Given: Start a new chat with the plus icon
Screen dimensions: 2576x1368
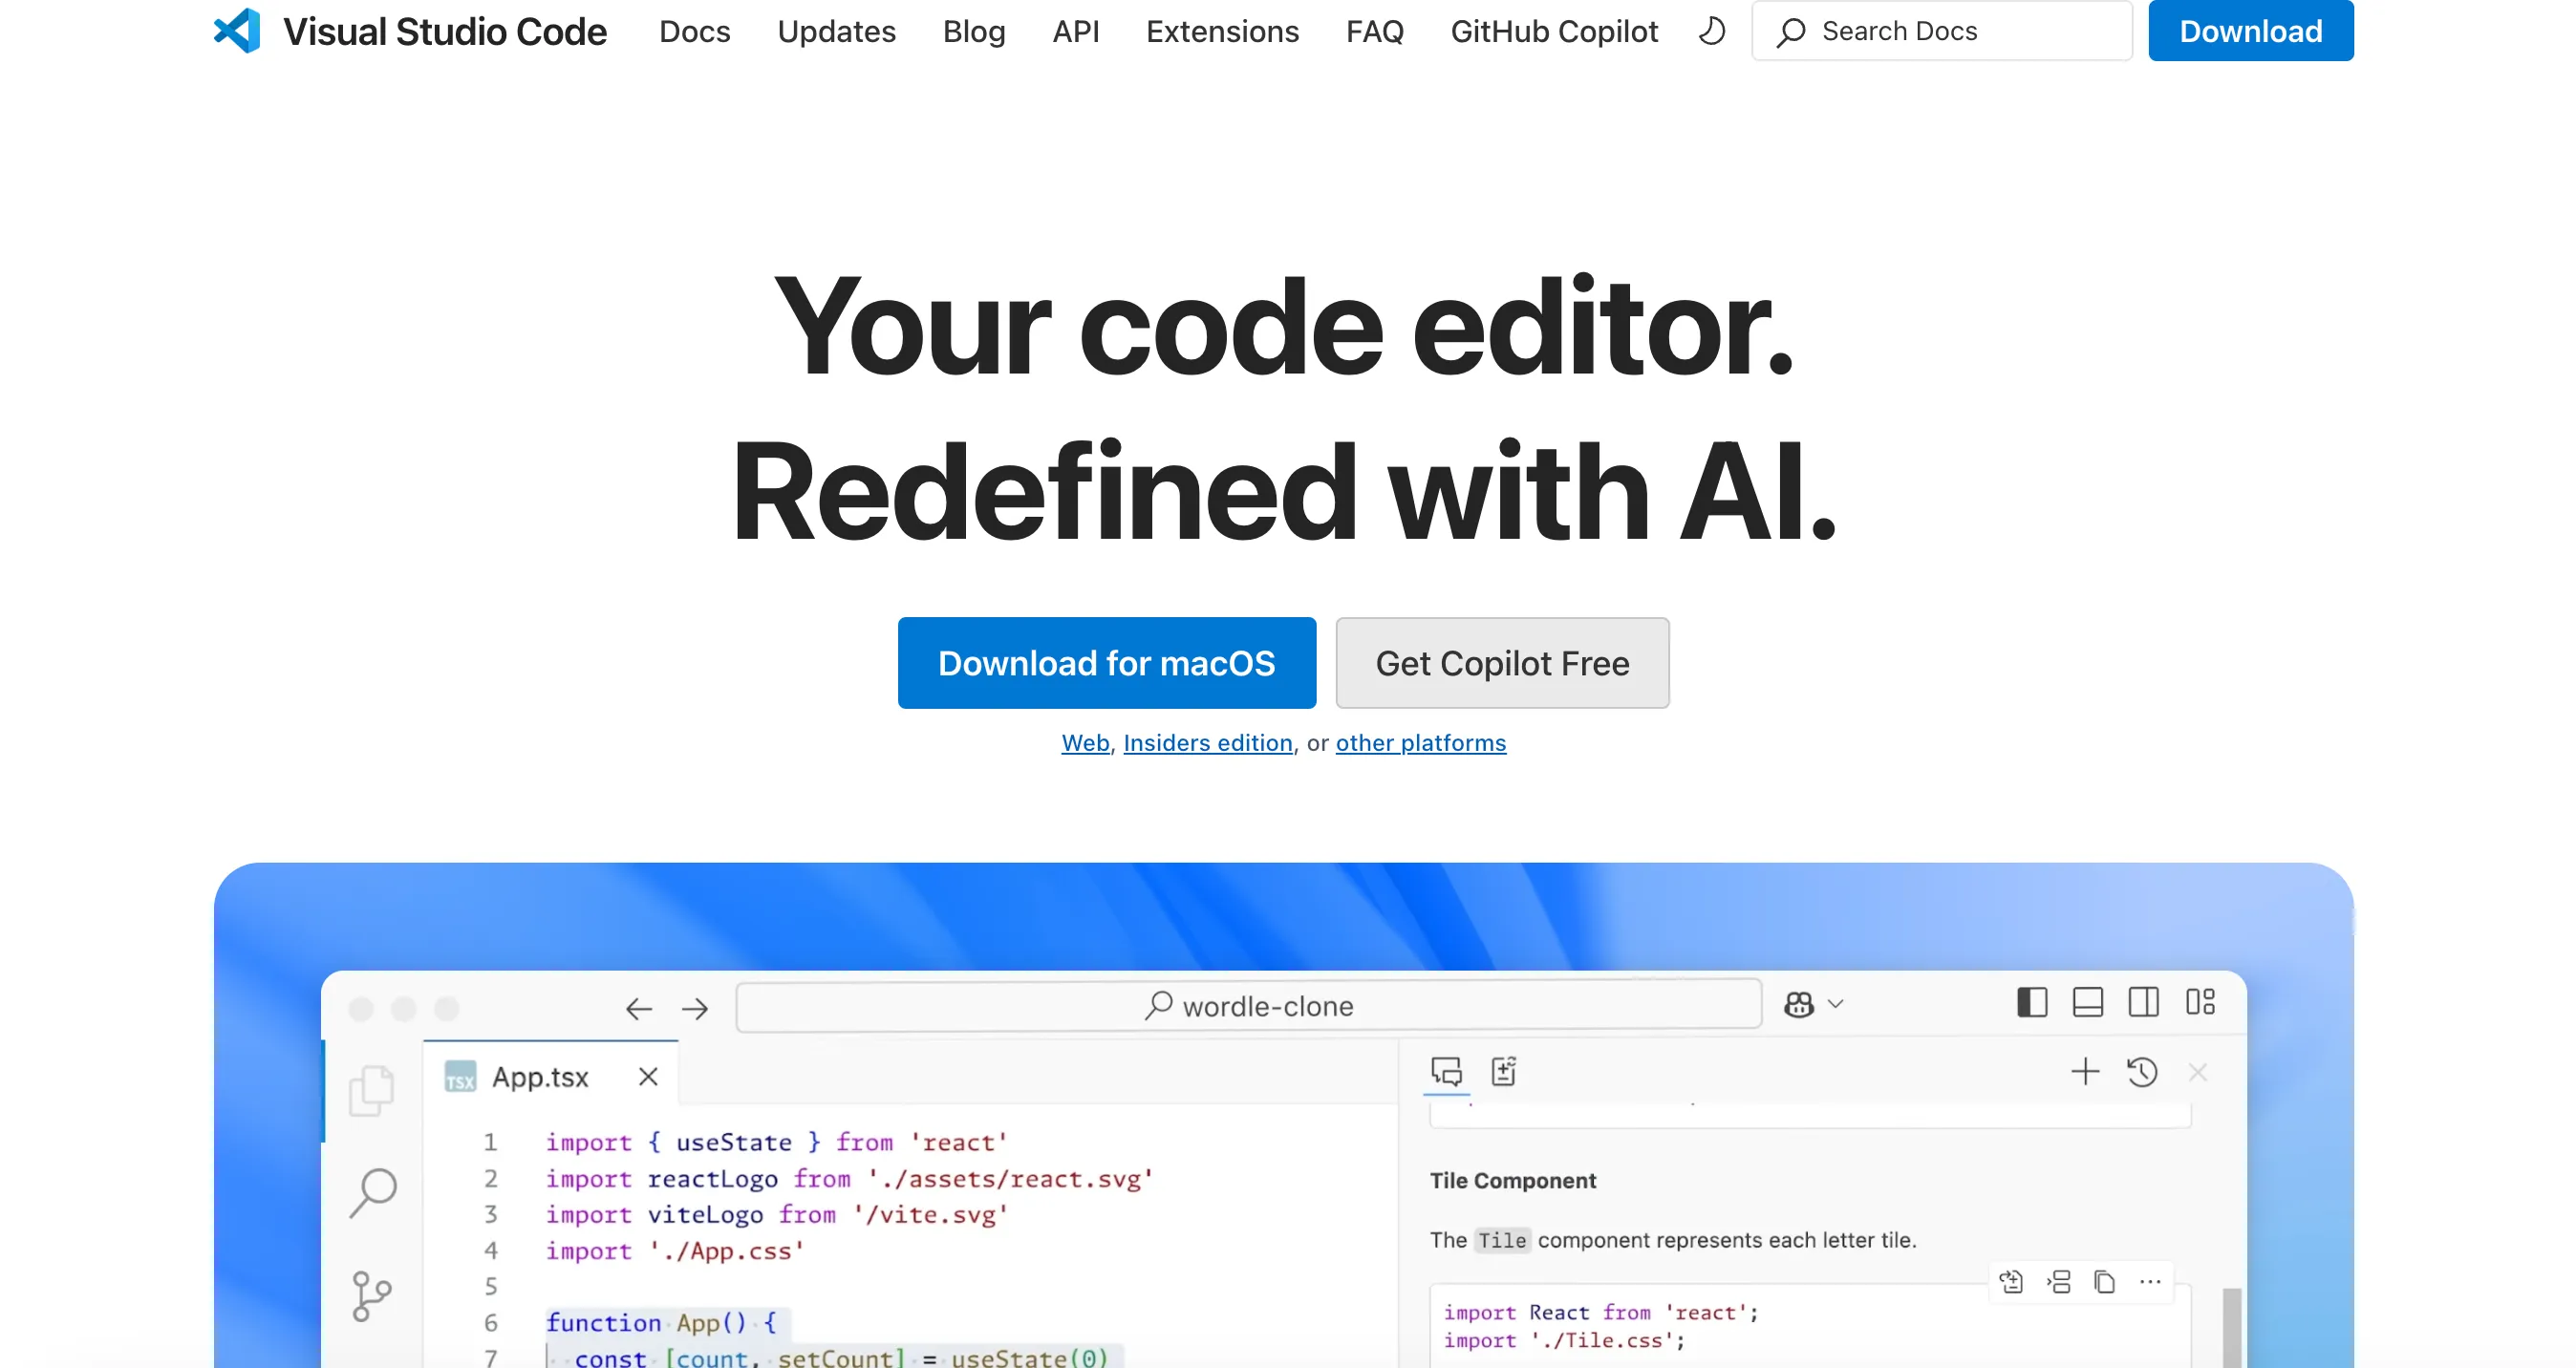Looking at the screenshot, I should pyautogui.click(x=2085, y=1072).
